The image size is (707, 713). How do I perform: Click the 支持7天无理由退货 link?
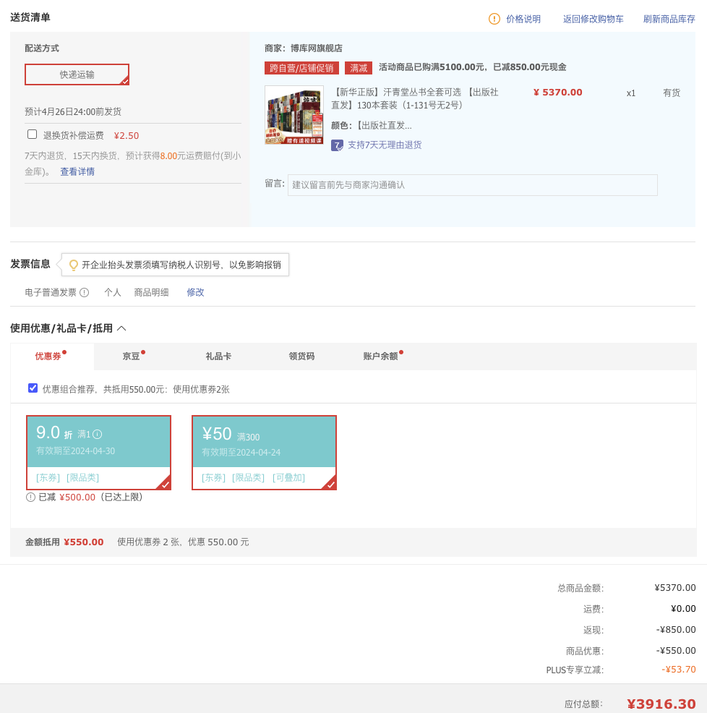[385, 145]
